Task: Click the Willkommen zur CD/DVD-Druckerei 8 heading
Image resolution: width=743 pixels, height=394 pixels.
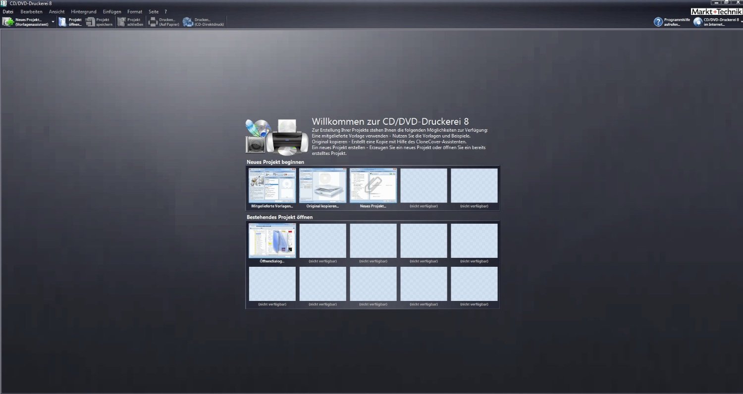Action: [x=390, y=122]
